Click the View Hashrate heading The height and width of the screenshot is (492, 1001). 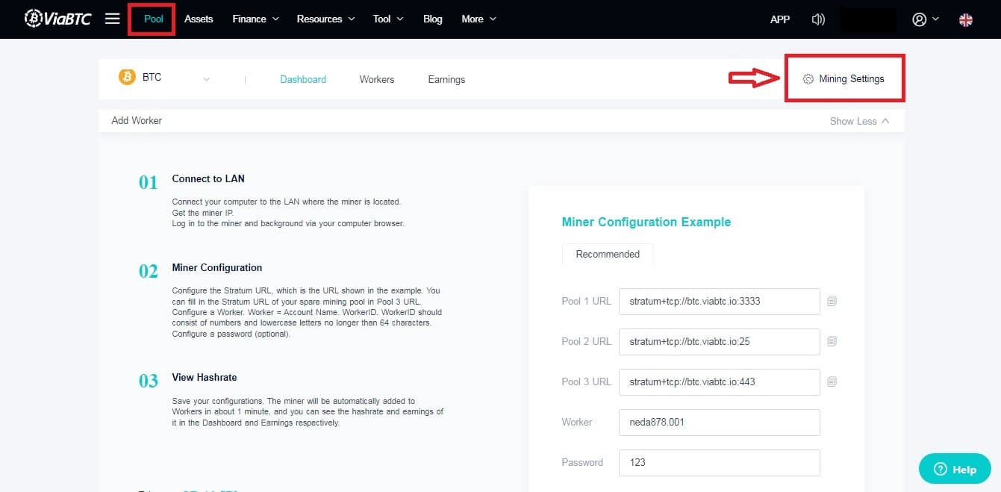205,377
